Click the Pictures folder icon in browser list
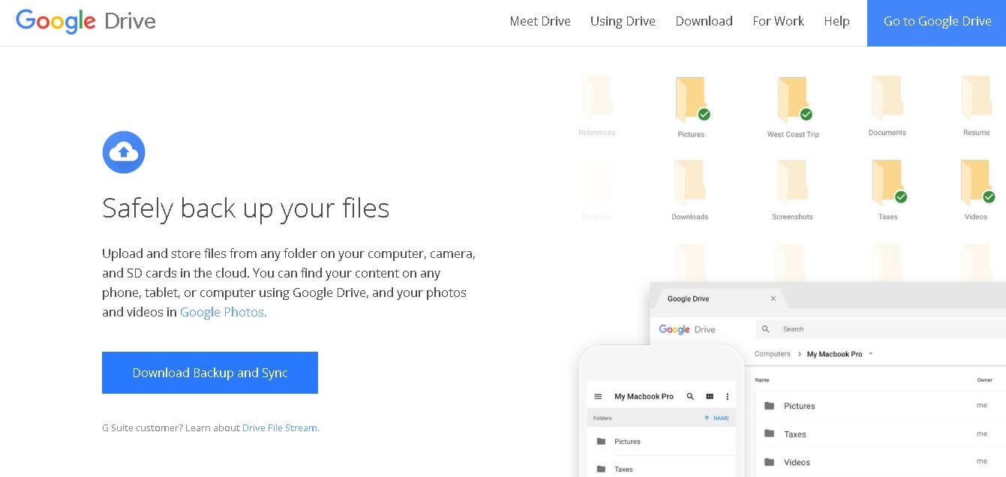1006x477 pixels. coord(769,406)
